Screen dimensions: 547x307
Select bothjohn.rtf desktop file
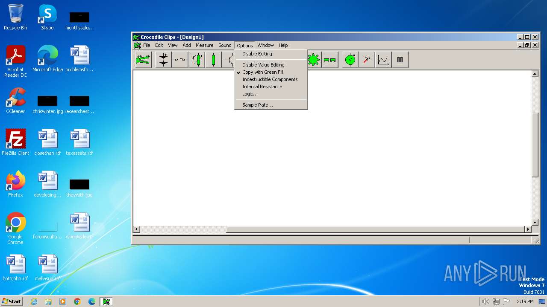pyautogui.click(x=15, y=268)
